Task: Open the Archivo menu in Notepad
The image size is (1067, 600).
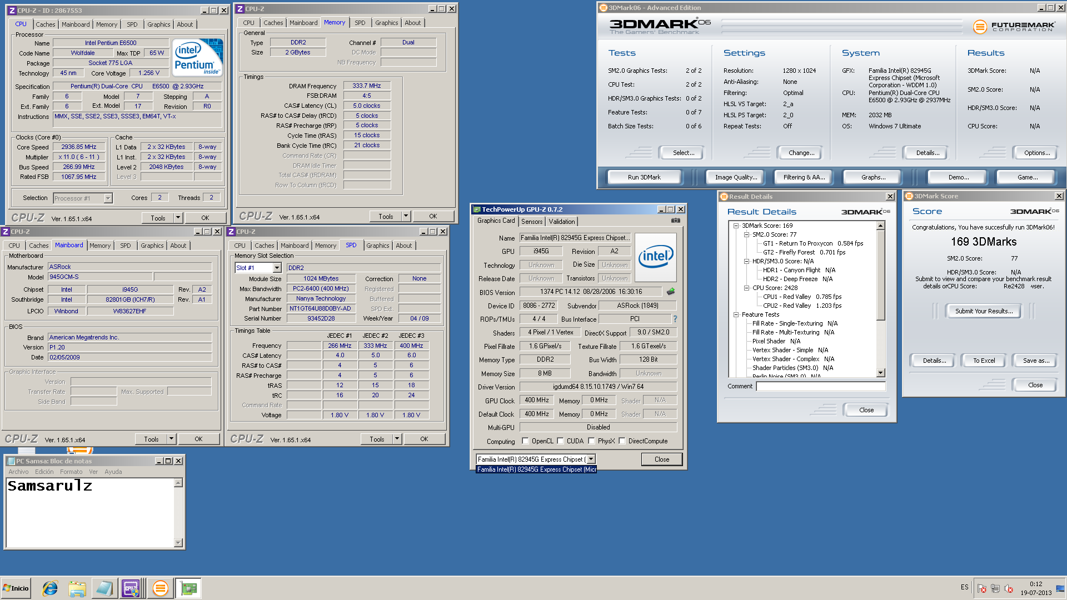Action: coord(18,472)
